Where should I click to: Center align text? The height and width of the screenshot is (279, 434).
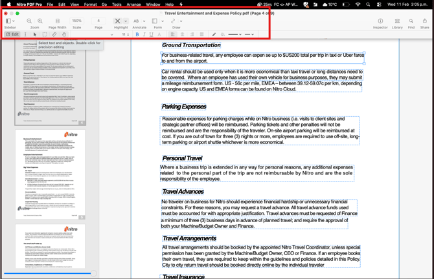(x=182, y=34)
